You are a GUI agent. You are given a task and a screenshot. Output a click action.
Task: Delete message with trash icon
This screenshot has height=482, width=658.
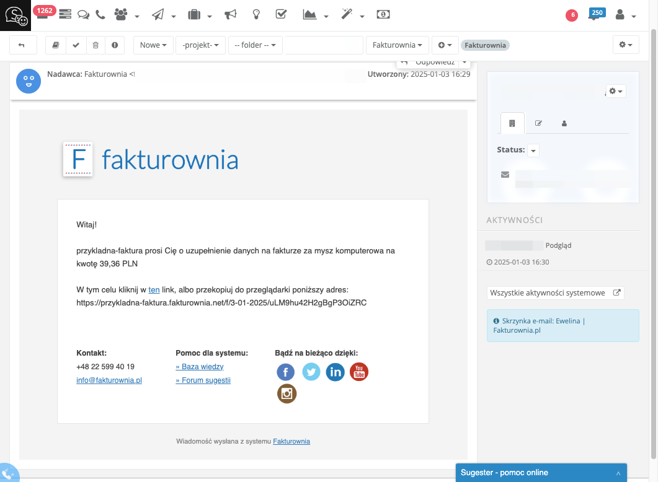(x=96, y=45)
